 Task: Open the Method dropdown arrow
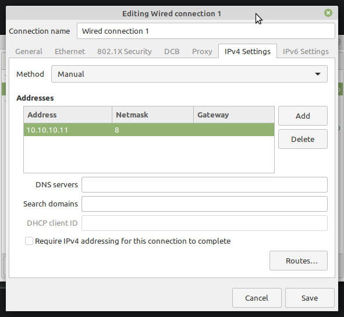point(317,74)
